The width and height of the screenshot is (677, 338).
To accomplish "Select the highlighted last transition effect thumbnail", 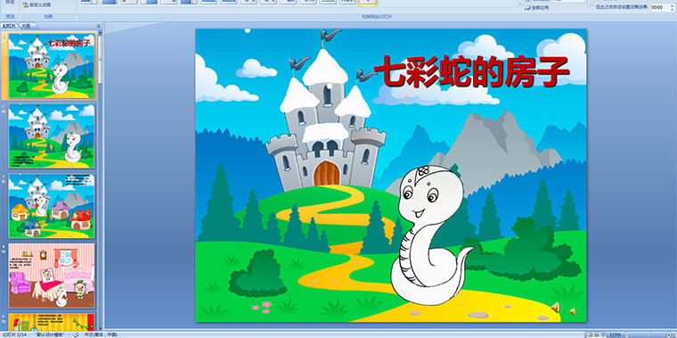I will pyautogui.click(x=367, y=3).
